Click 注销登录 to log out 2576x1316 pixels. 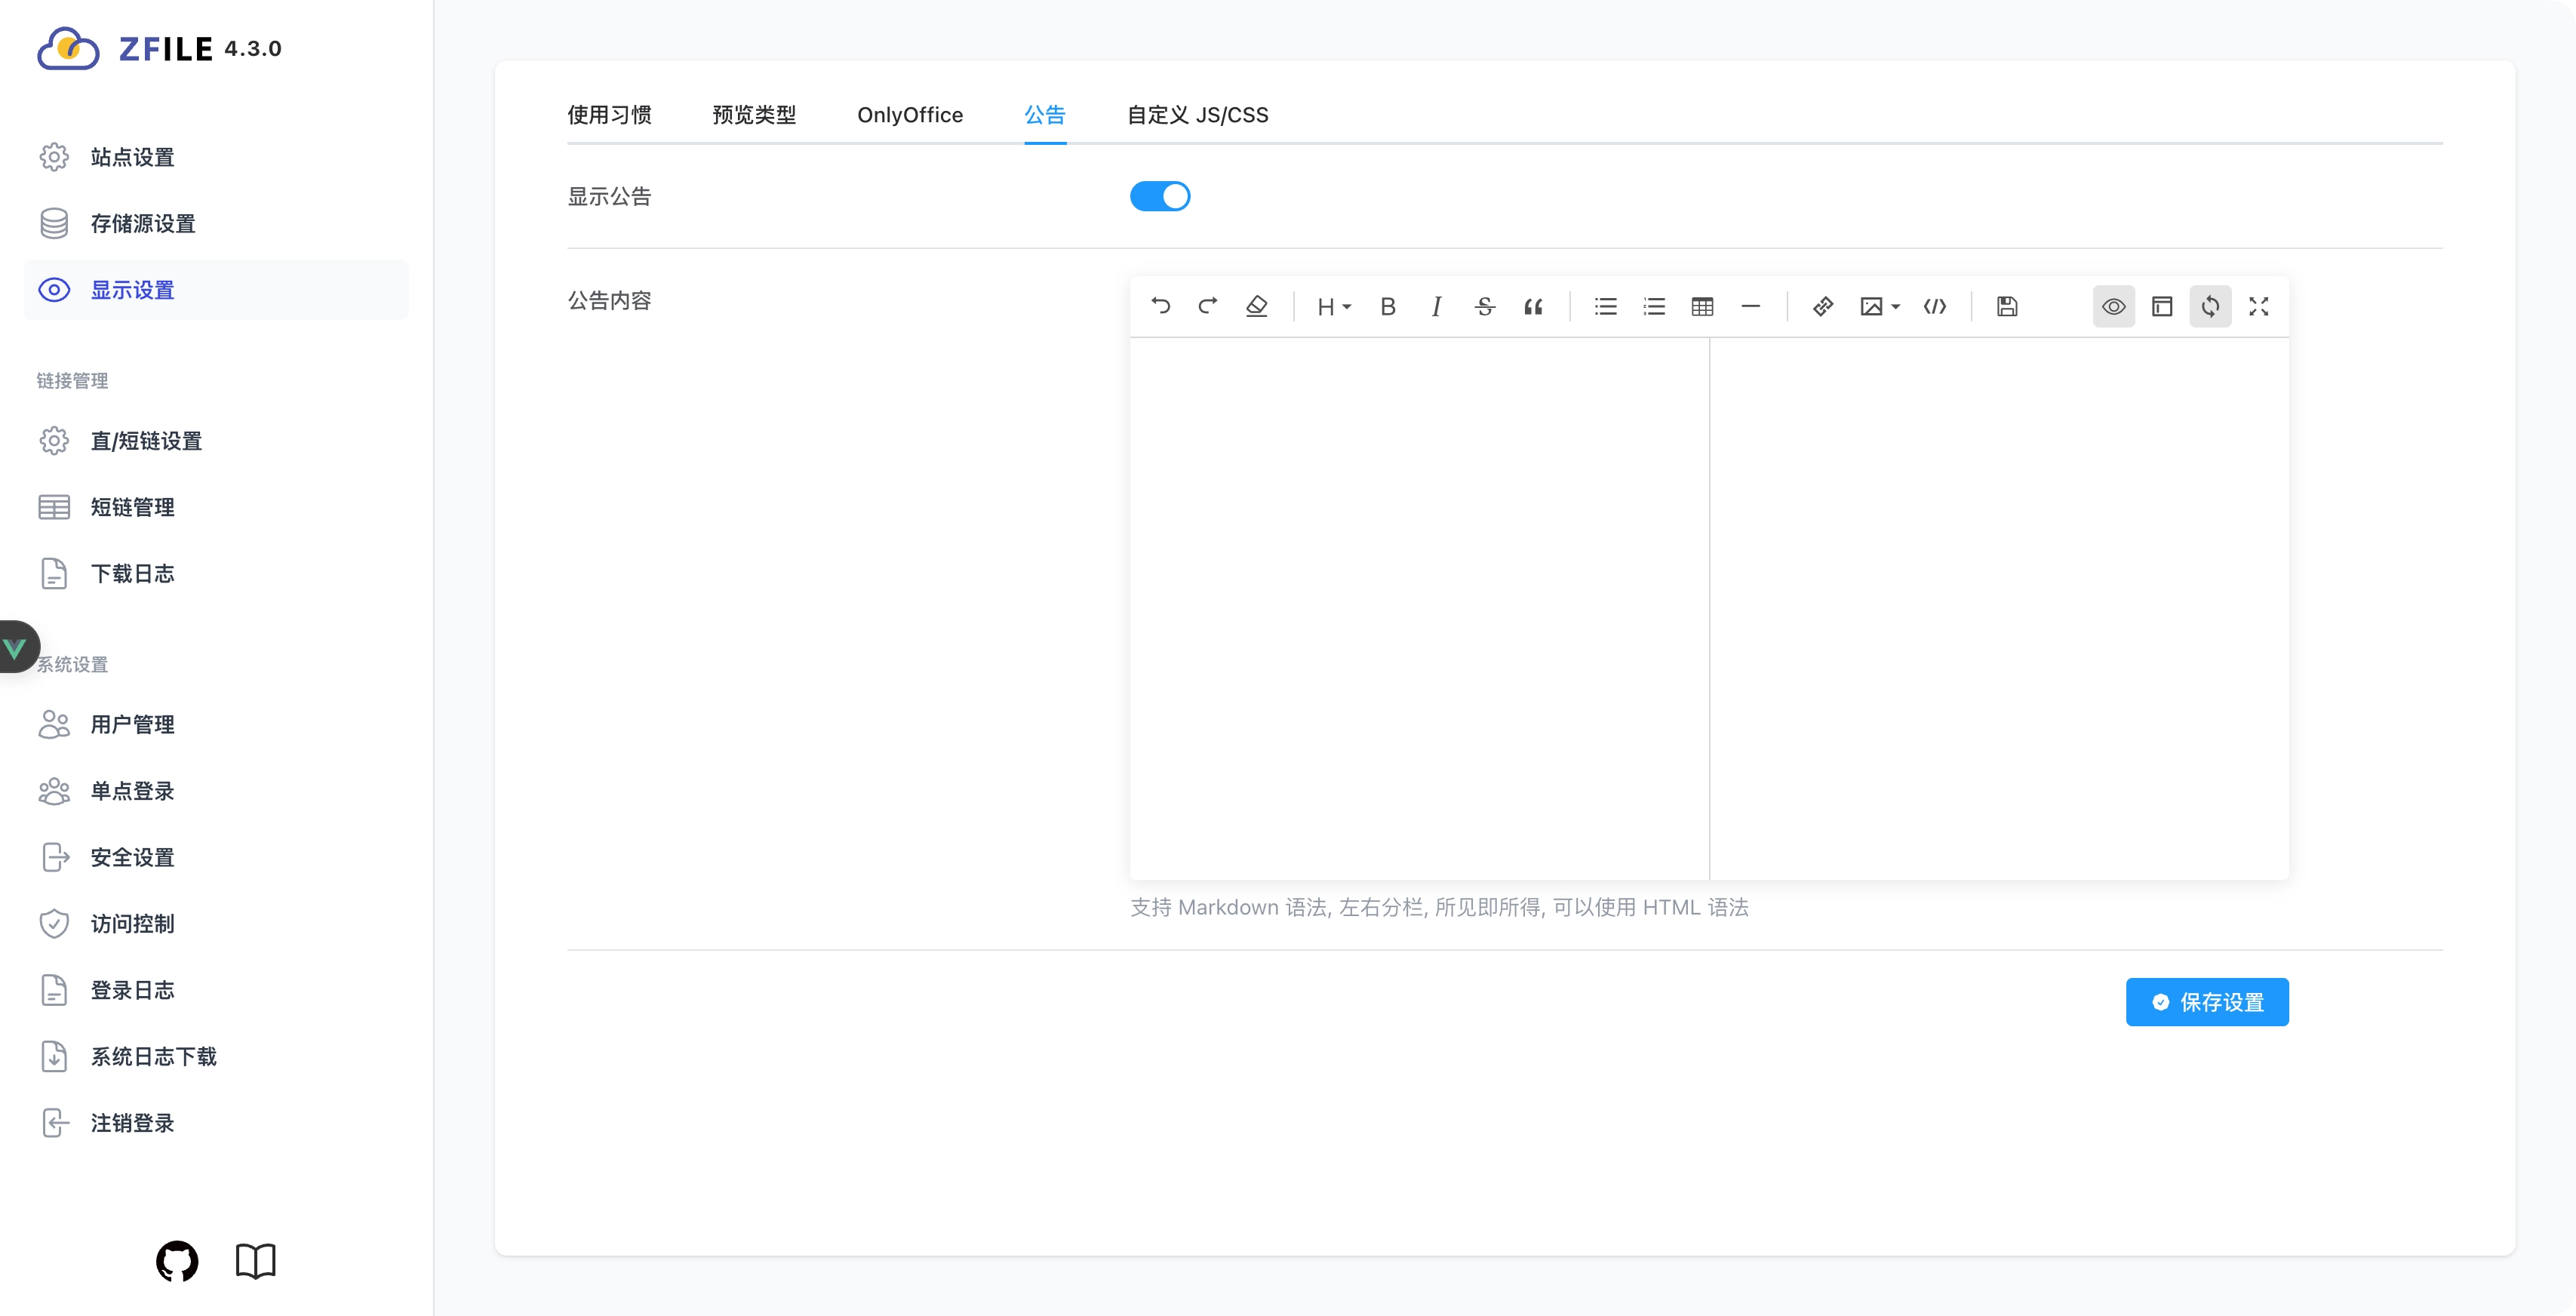[x=216, y=1123]
